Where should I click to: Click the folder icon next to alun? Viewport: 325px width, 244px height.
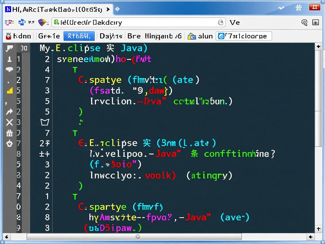coord(192,36)
